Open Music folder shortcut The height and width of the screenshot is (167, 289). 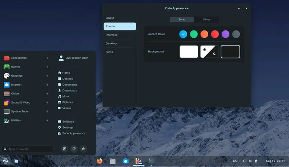click(x=64, y=96)
